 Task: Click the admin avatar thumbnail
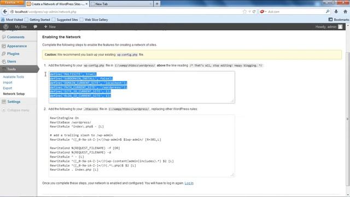[340, 27]
